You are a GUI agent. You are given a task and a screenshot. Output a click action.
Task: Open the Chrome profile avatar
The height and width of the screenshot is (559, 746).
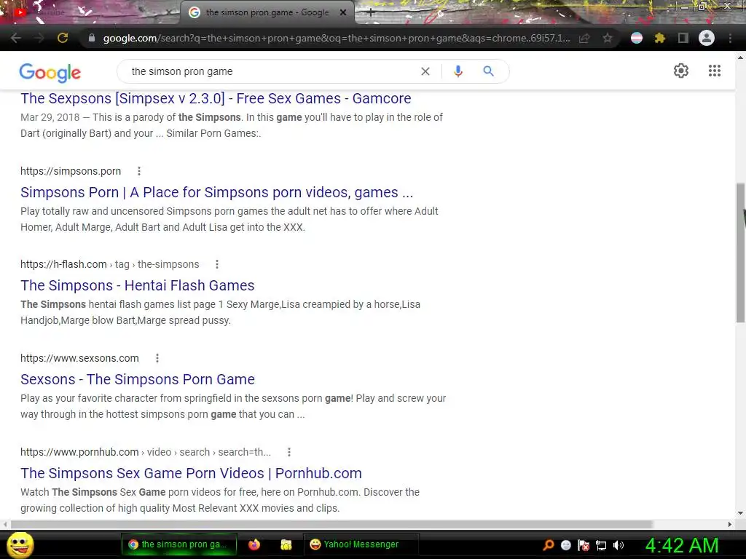pos(707,38)
